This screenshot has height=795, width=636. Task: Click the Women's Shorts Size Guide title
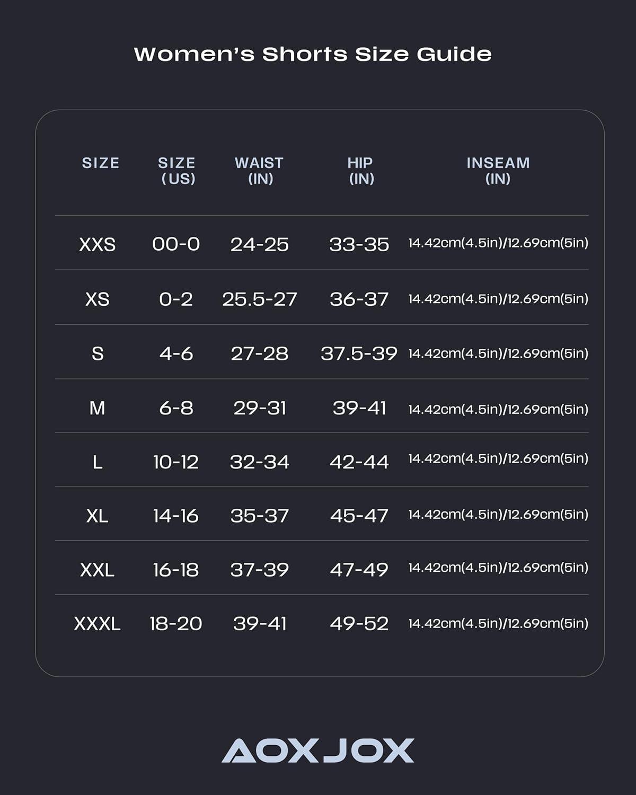pos(313,54)
